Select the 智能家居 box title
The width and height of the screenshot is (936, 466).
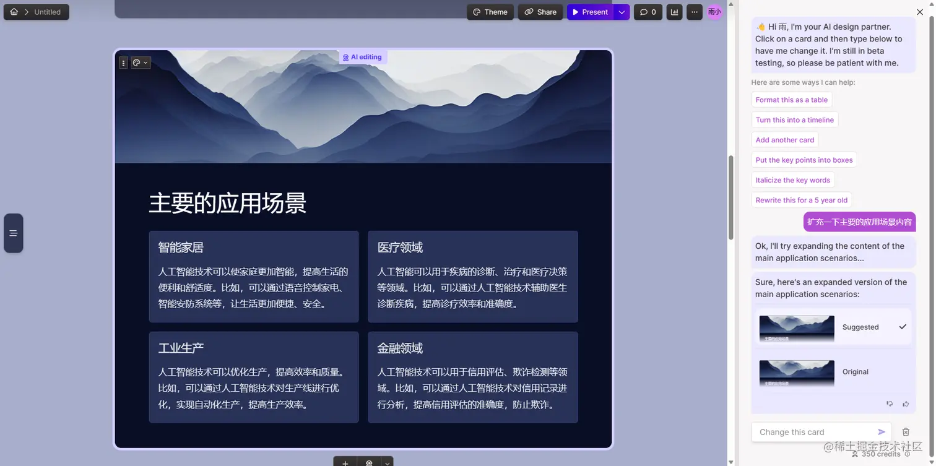pyautogui.click(x=181, y=248)
